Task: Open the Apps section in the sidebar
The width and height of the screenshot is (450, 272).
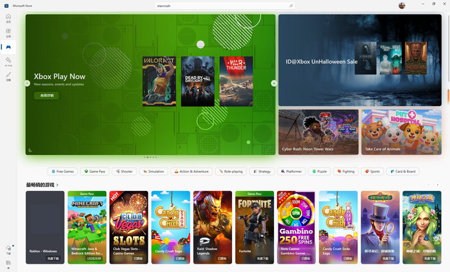Action: (x=8, y=33)
